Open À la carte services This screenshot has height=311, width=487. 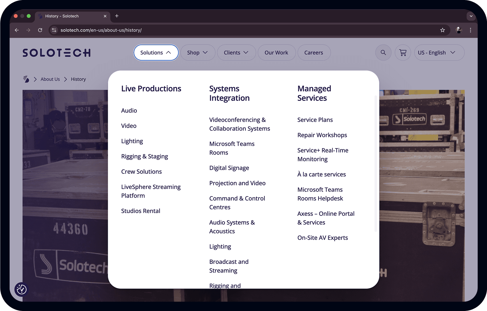coord(321,174)
